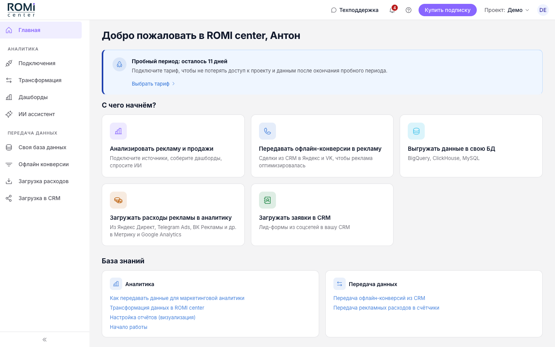Collapse the sidebar with double chevron

click(x=45, y=340)
